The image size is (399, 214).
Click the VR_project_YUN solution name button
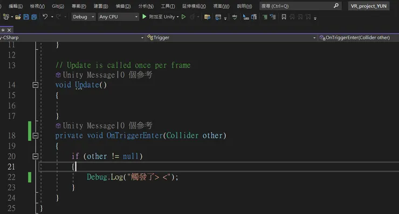368,6
